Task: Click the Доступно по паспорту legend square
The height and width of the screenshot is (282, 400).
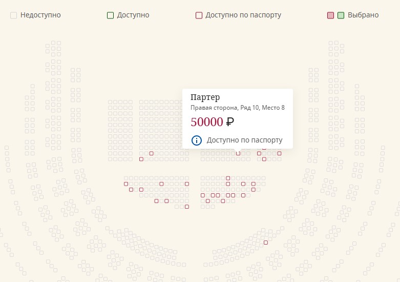Action: pos(199,15)
